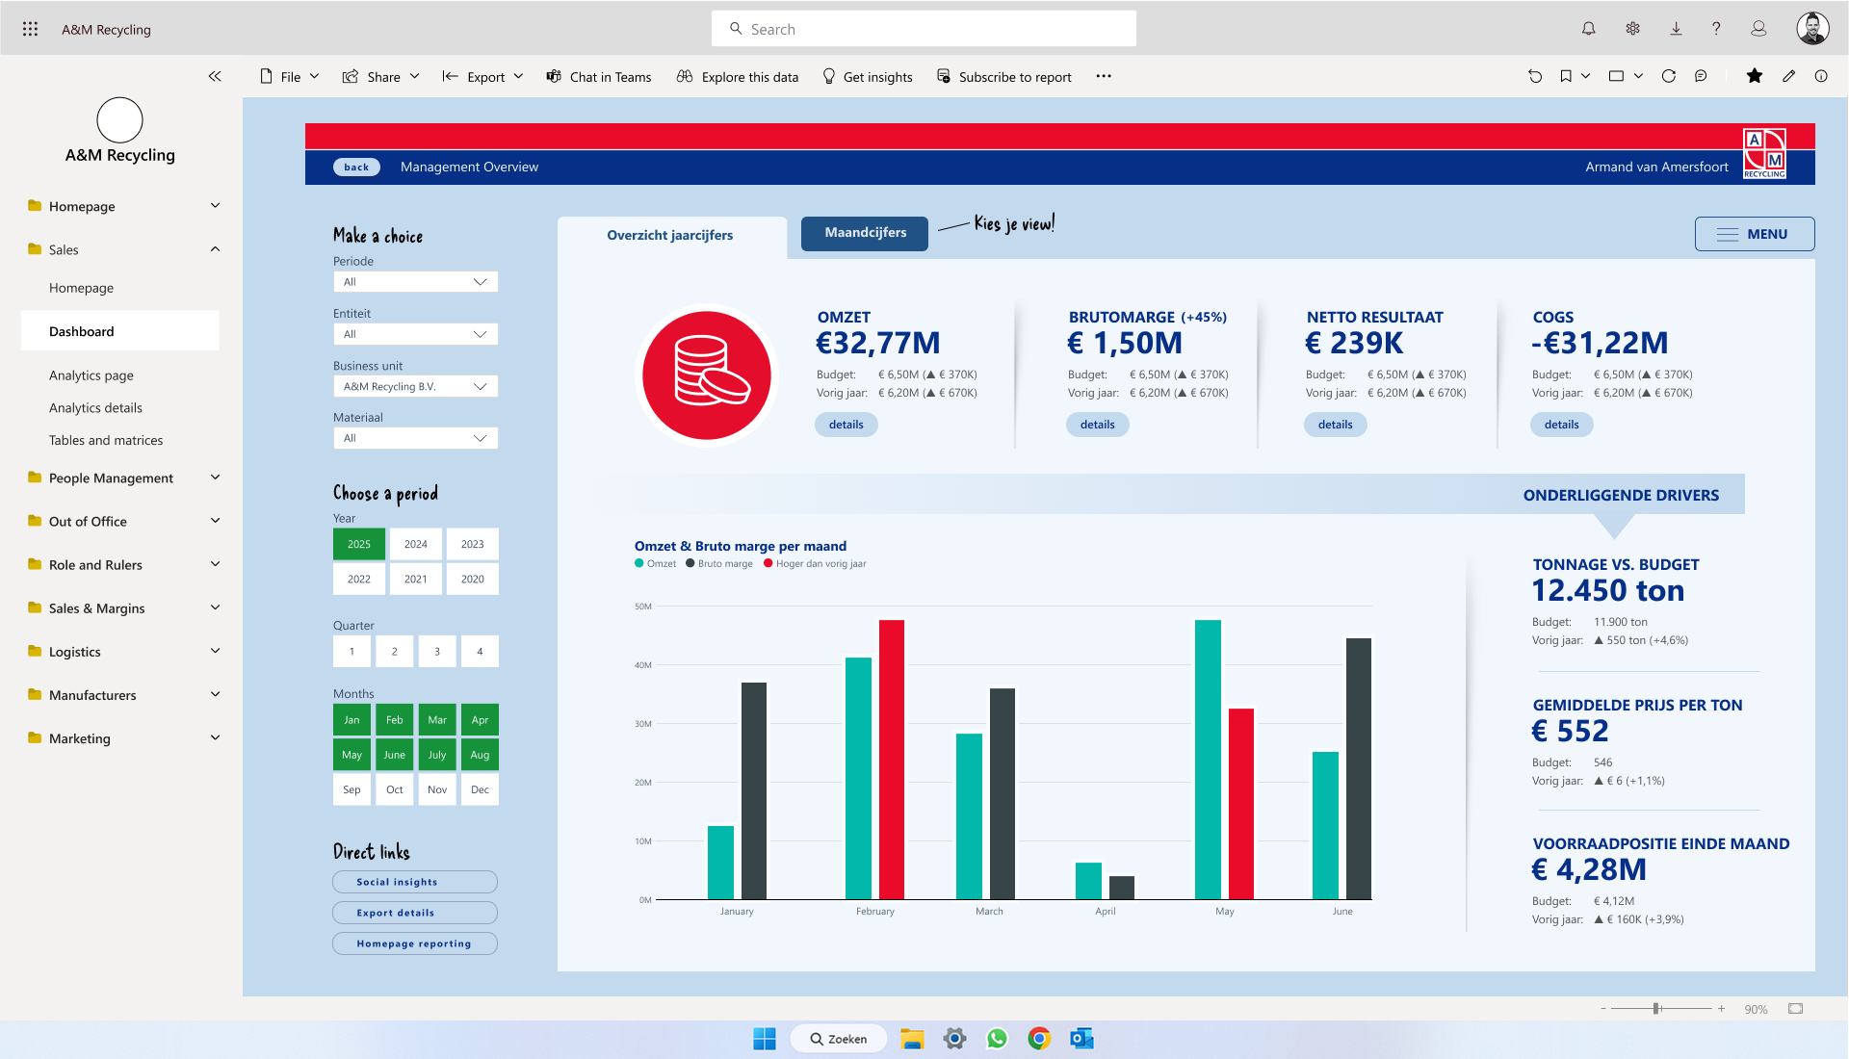Open Outlook from the taskbar
Viewport: 1849px width, 1059px height.
[x=1081, y=1039]
